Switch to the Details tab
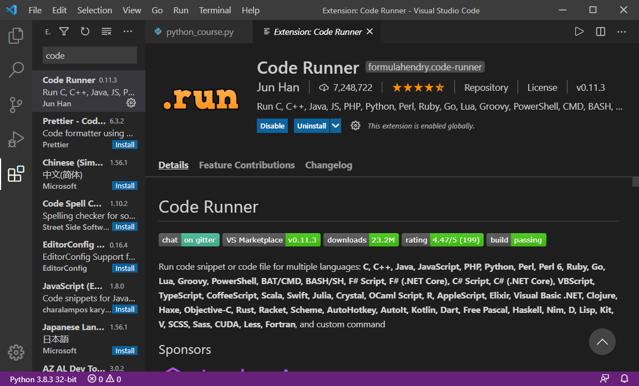 pyautogui.click(x=173, y=165)
